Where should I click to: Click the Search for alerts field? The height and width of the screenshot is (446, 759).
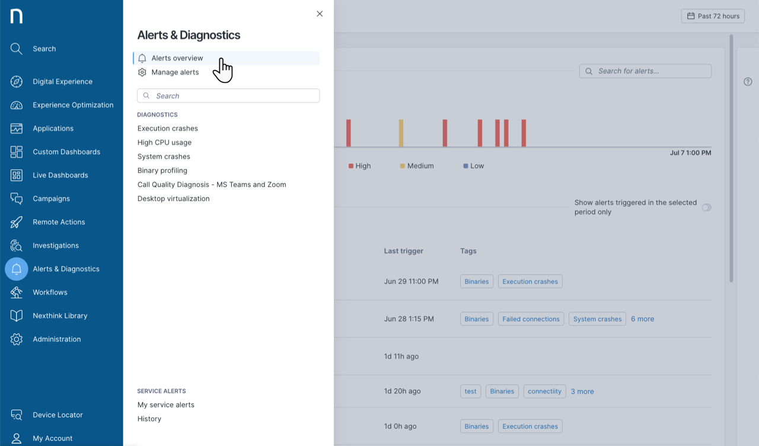(645, 71)
